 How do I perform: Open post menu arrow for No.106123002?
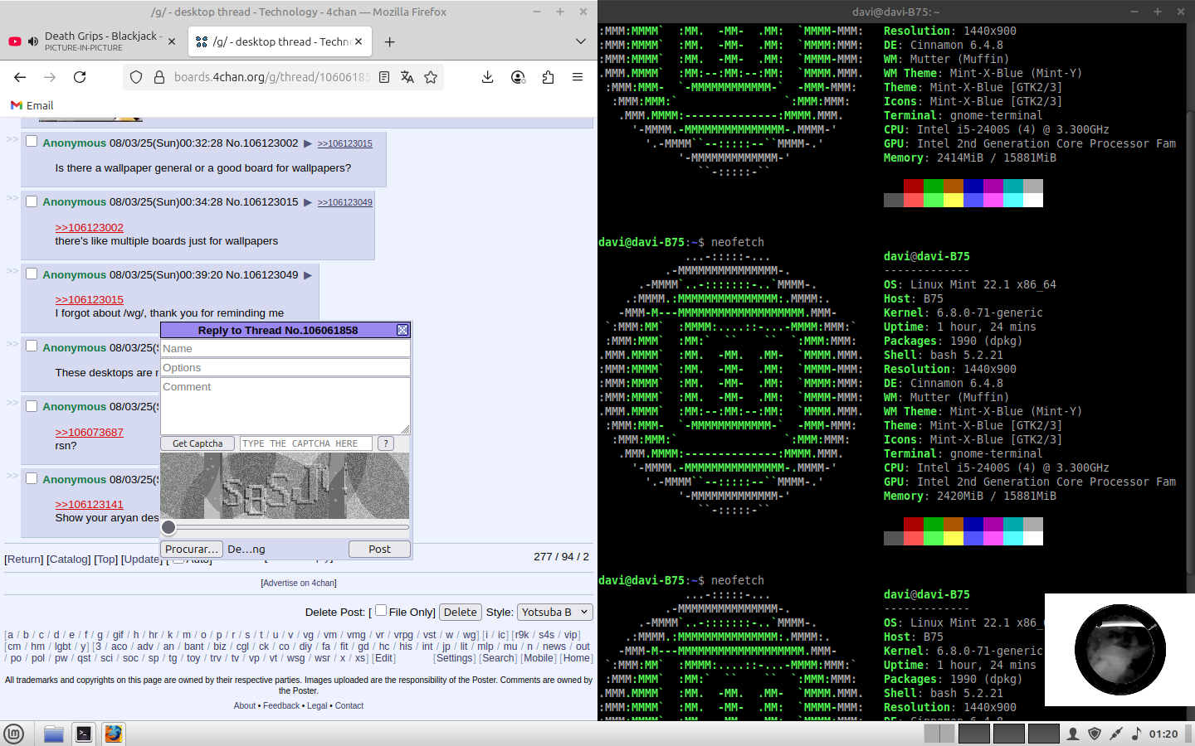tap(308, 143)
